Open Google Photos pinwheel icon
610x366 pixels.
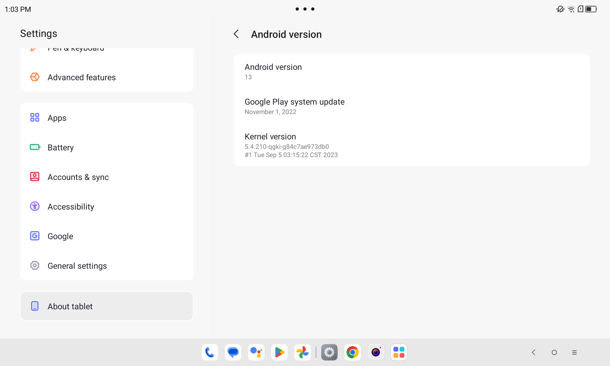point(302,352)
